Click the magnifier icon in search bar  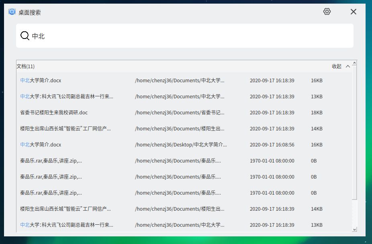point(25,36)
